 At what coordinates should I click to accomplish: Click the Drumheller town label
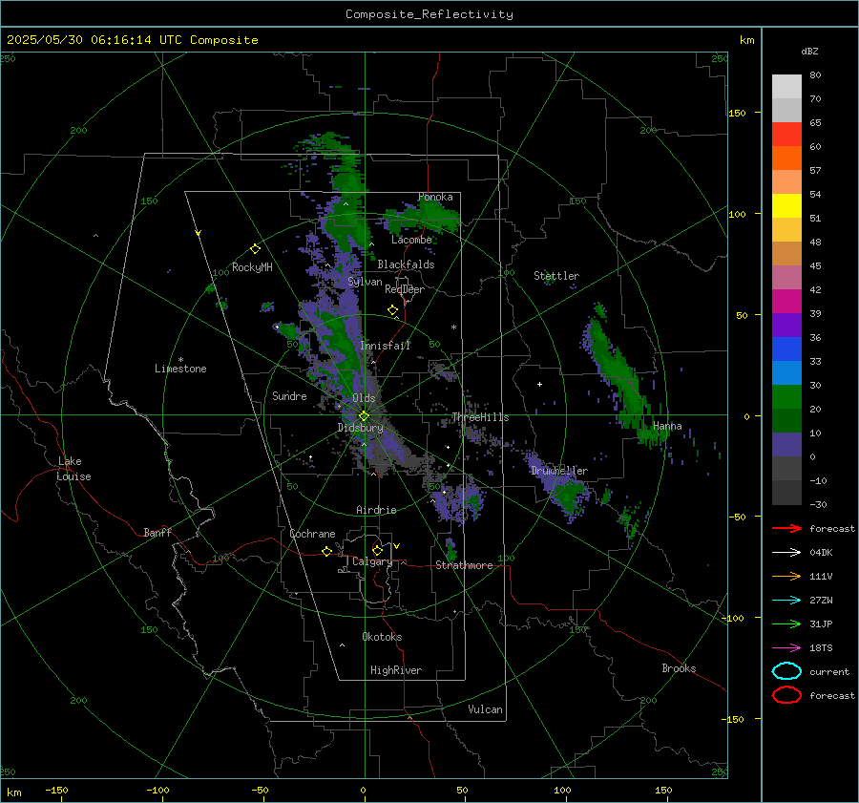(558, 471)
